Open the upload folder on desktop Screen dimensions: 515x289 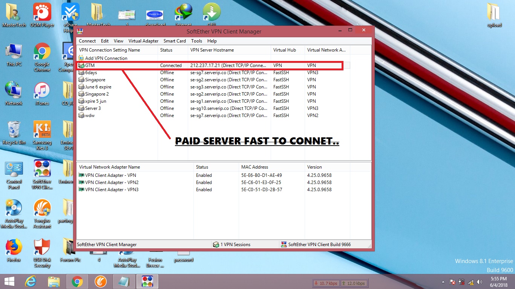tap(494, 16)
